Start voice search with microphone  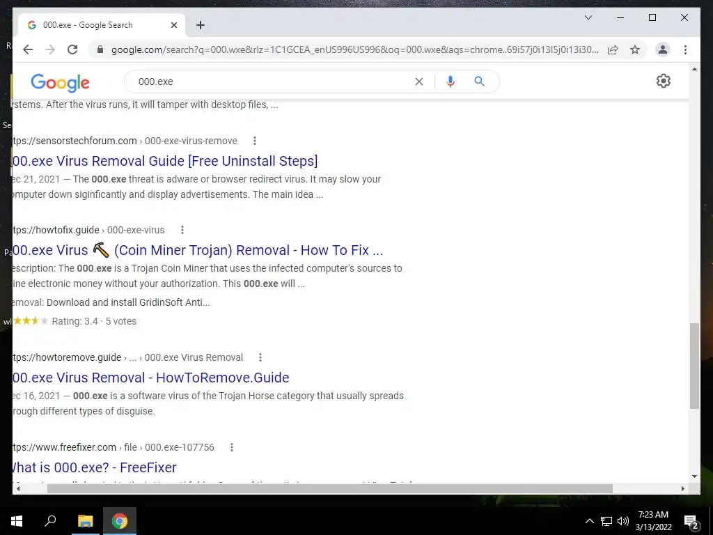point(450,82)
